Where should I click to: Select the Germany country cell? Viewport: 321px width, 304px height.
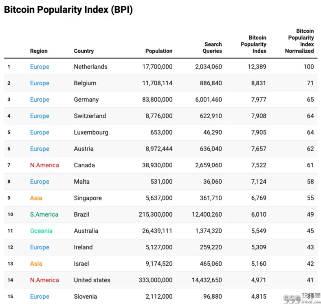coord(86,100)
